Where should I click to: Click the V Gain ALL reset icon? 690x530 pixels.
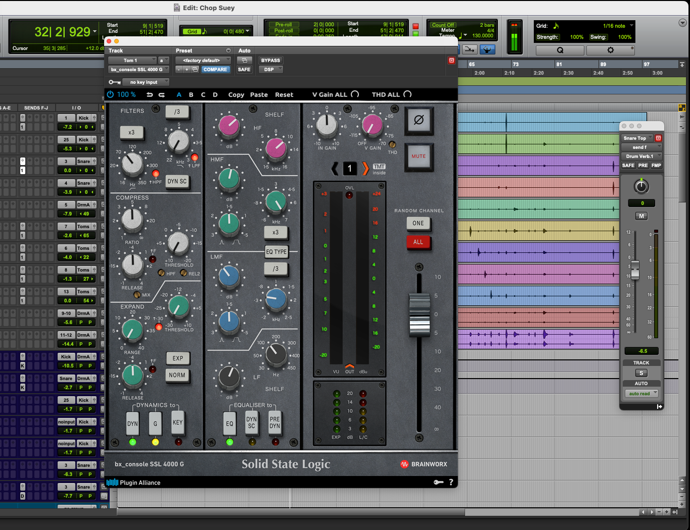coord(355,94)
